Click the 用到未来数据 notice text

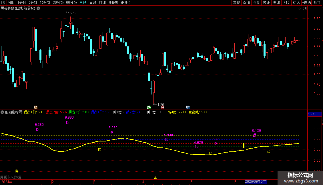click(11, 177)
